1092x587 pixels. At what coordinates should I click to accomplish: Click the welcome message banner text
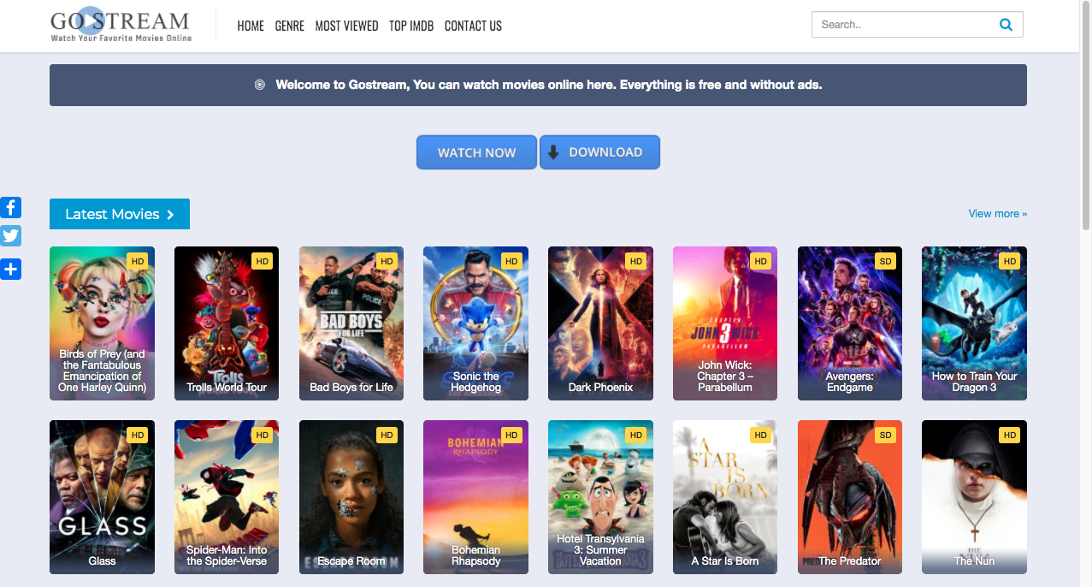pyautogui.click(x=548, y=85)
